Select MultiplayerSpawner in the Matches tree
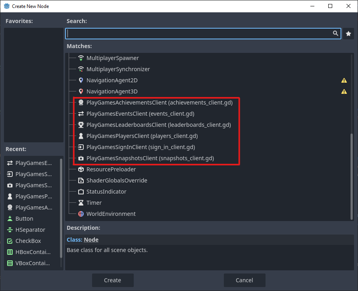The width and height of the screenshot is (358, 291). (x=113, y=58)
